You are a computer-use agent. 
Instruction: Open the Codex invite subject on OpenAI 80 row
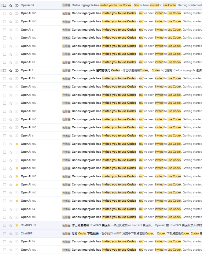104,62
